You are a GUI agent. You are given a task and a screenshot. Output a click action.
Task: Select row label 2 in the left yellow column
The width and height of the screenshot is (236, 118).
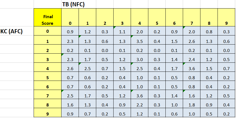pyautogui.click(x=47, y=50)
